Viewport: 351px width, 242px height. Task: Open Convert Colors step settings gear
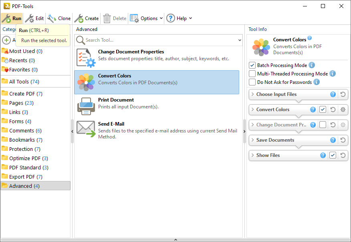pos(343,110)
